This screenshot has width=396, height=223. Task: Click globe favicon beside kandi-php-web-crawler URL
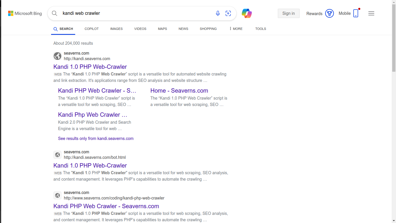point(57,195)
